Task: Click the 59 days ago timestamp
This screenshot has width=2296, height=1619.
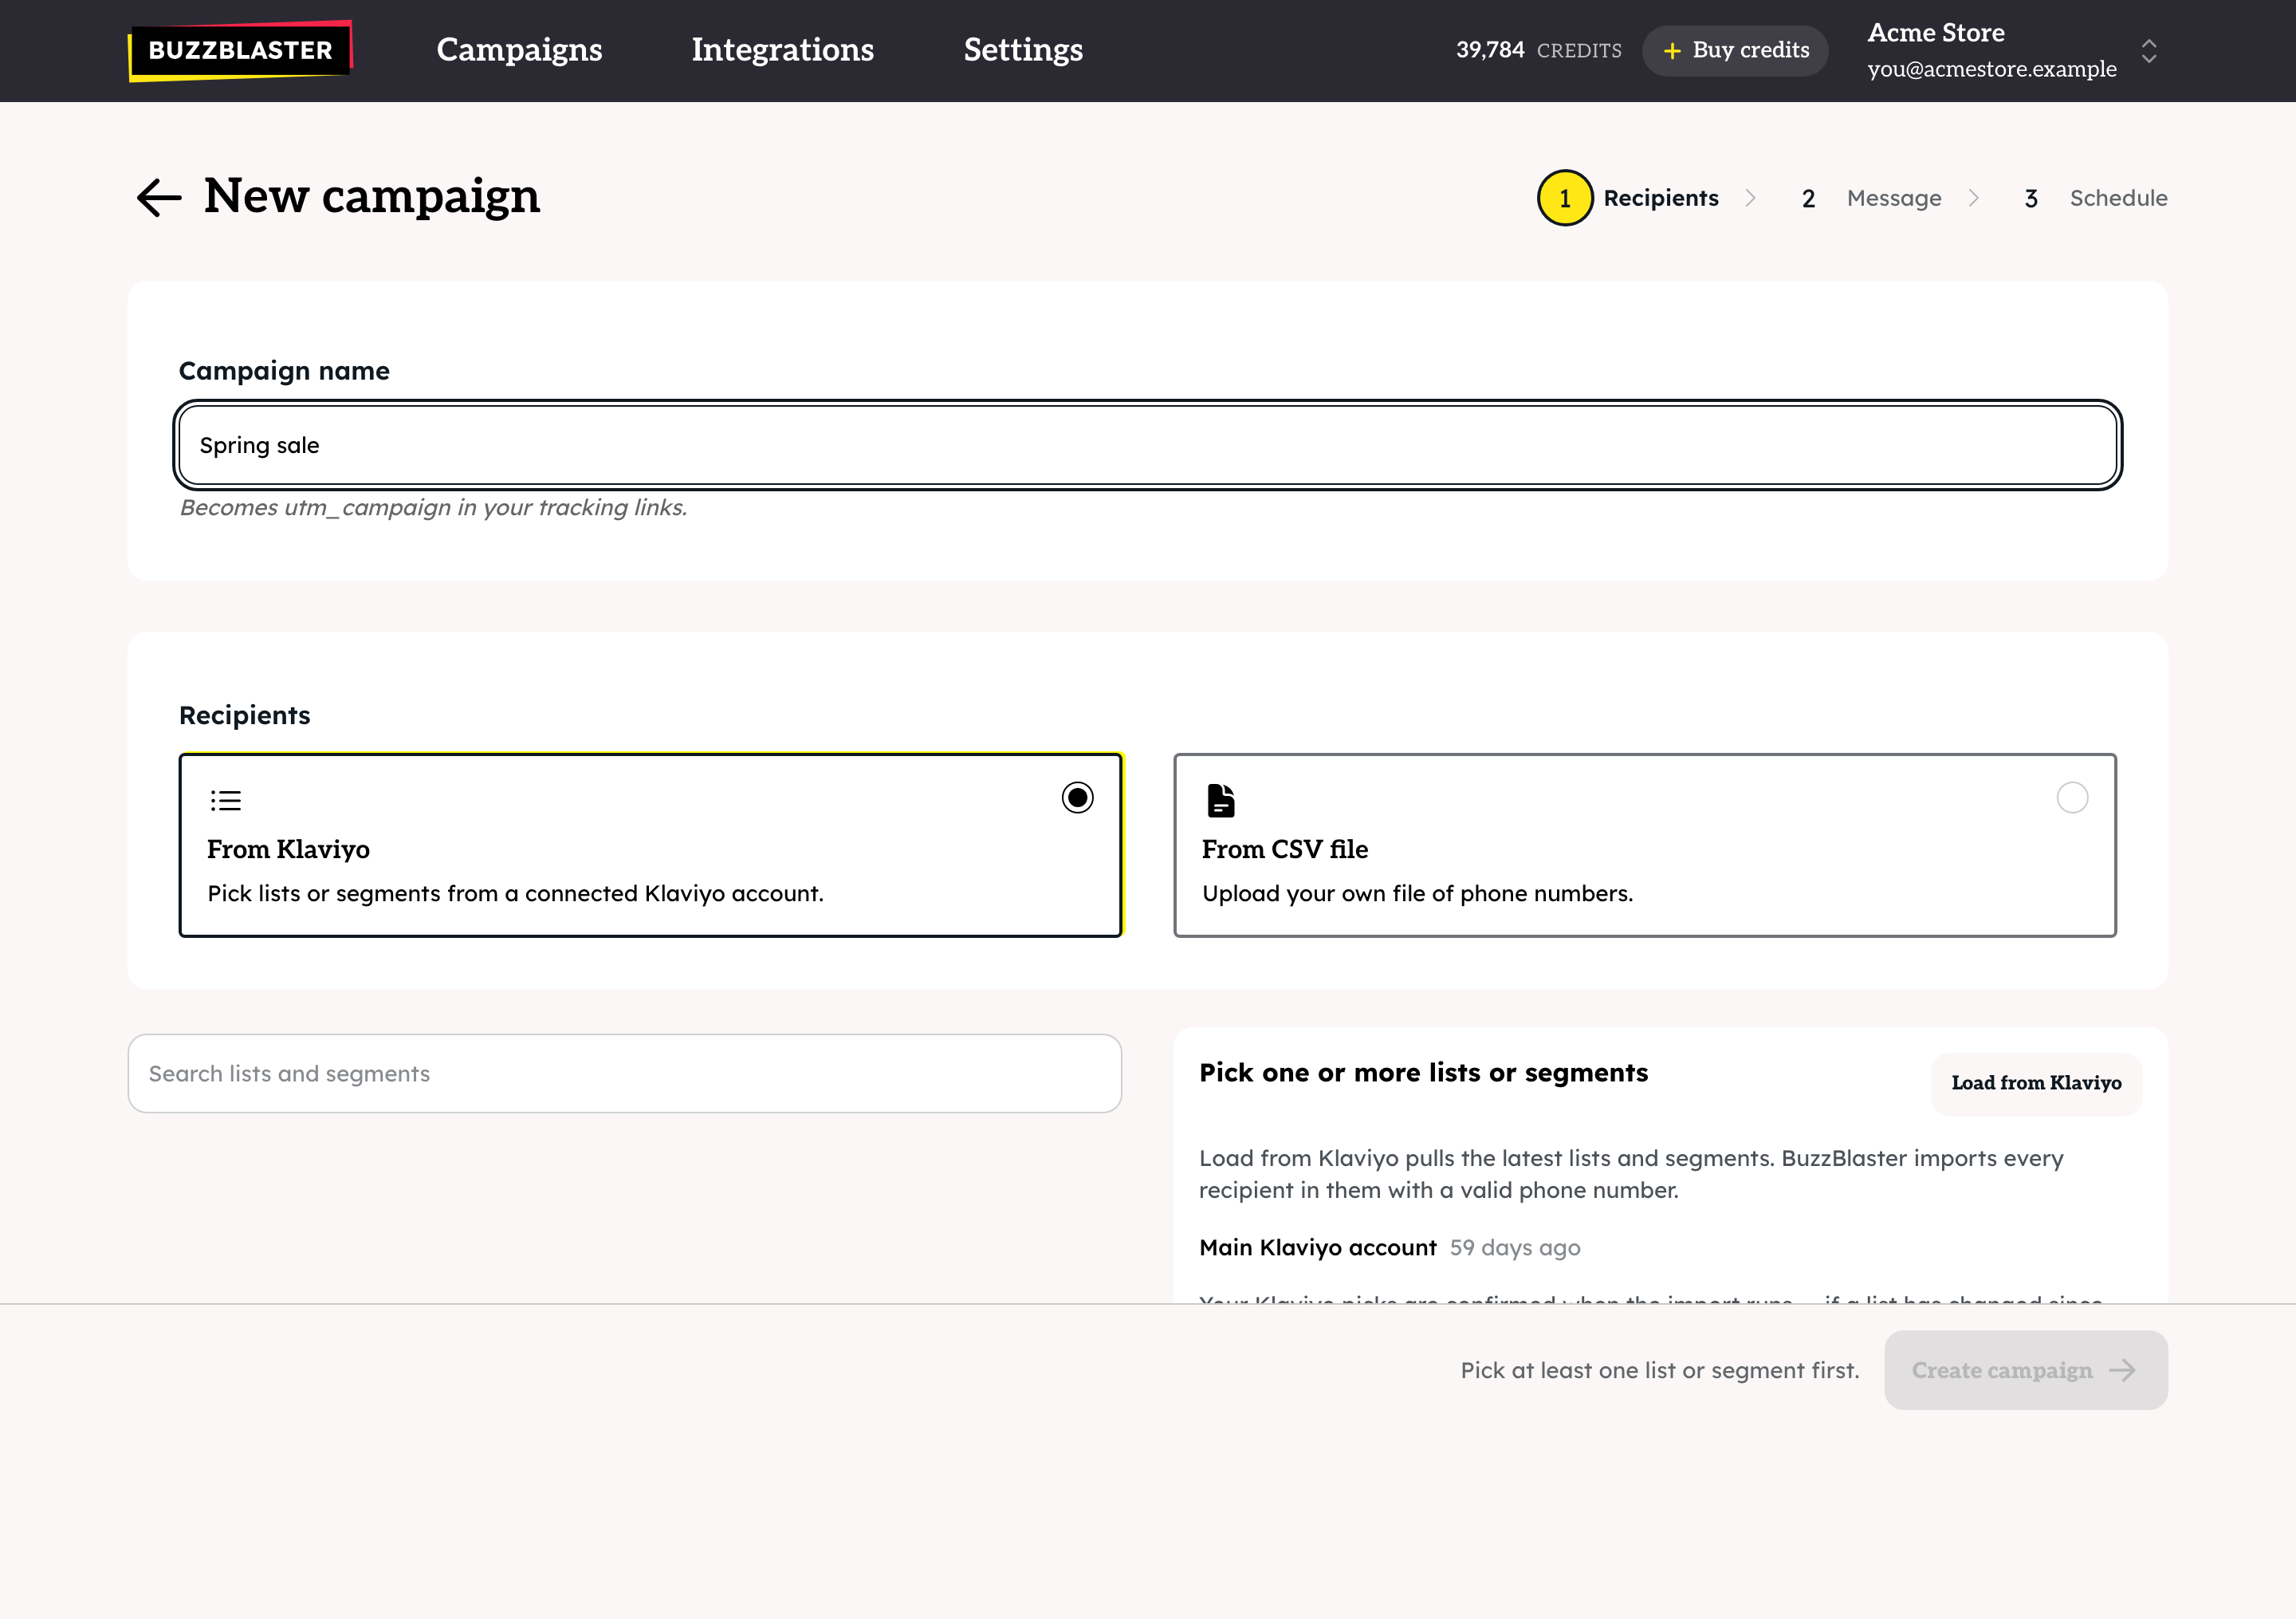Action: (1515, 1248)
